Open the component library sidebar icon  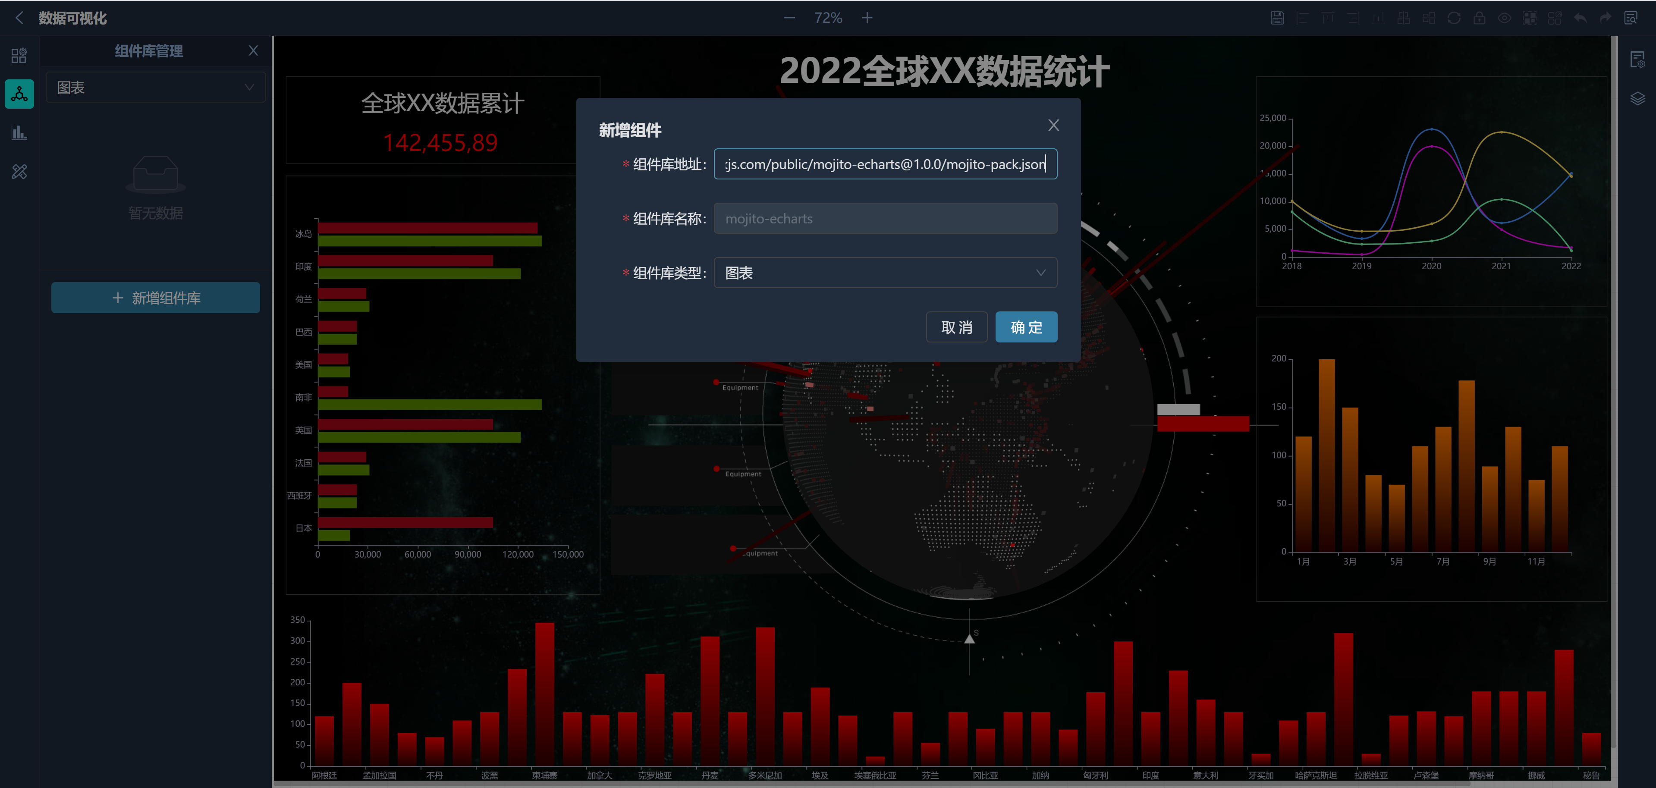19,94
